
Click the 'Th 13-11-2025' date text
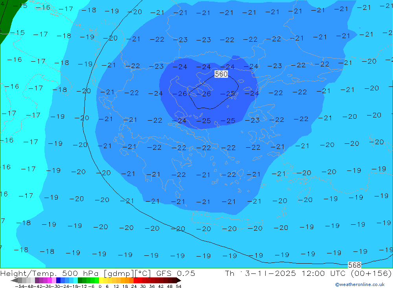tap(261, 273)
